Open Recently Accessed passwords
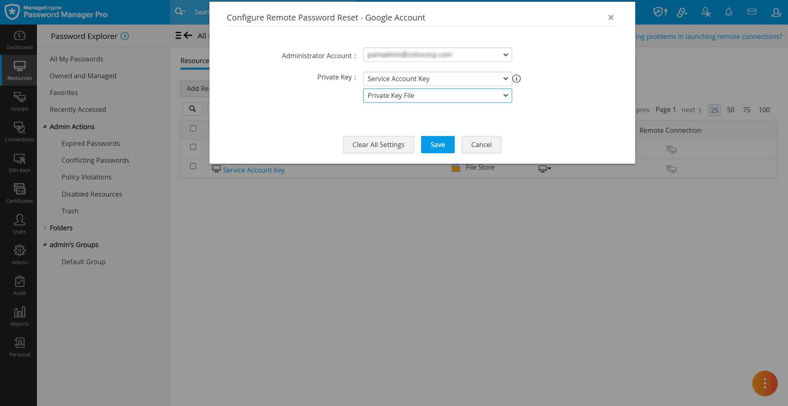 pos(78,109)
